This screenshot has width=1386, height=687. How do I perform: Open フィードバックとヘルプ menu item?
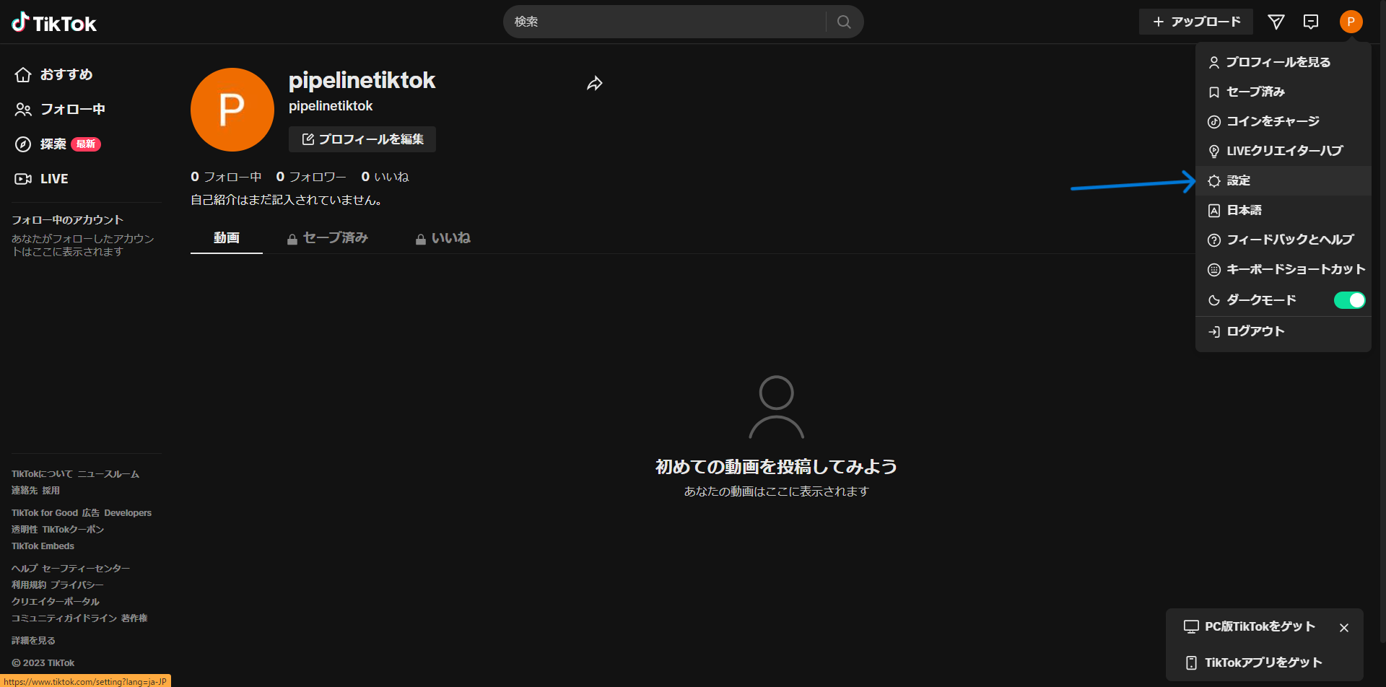pyautogui.click(x=1283, y=240)
